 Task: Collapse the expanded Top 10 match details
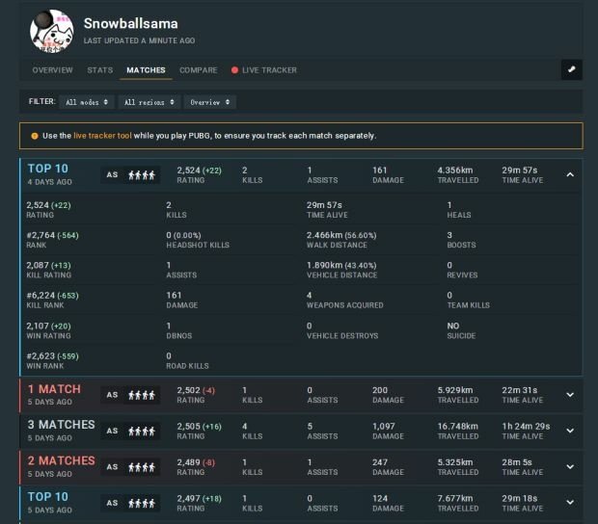(x=569, y=175)
